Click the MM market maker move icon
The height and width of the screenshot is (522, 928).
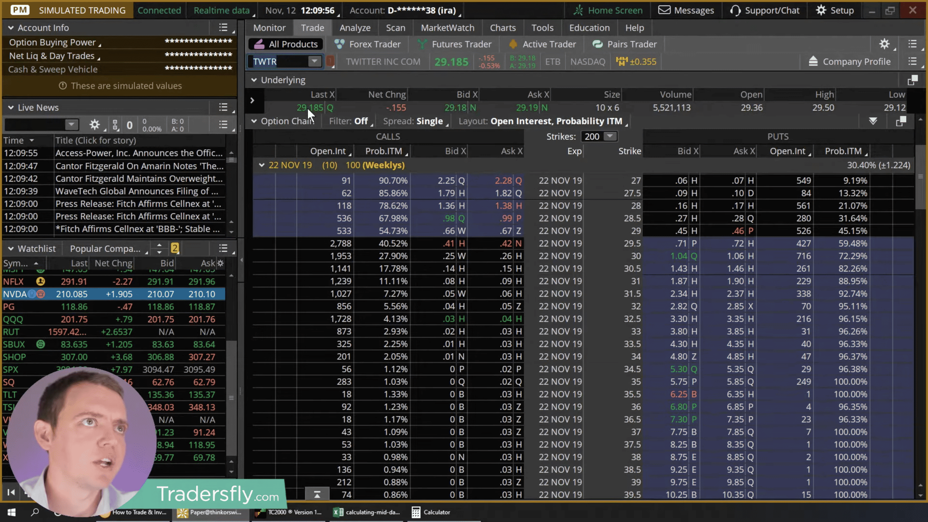point(622,62)
